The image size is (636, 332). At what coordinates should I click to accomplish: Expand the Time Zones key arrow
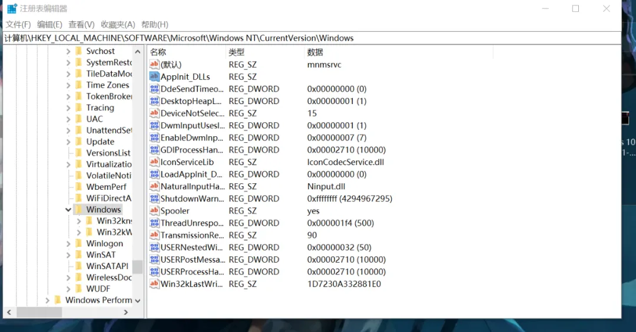tap(68, 85)
